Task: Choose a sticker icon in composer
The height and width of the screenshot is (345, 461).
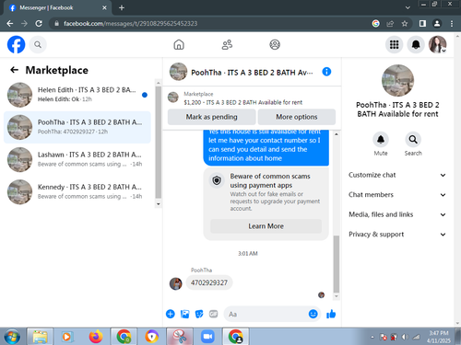Action: point(199,314)
